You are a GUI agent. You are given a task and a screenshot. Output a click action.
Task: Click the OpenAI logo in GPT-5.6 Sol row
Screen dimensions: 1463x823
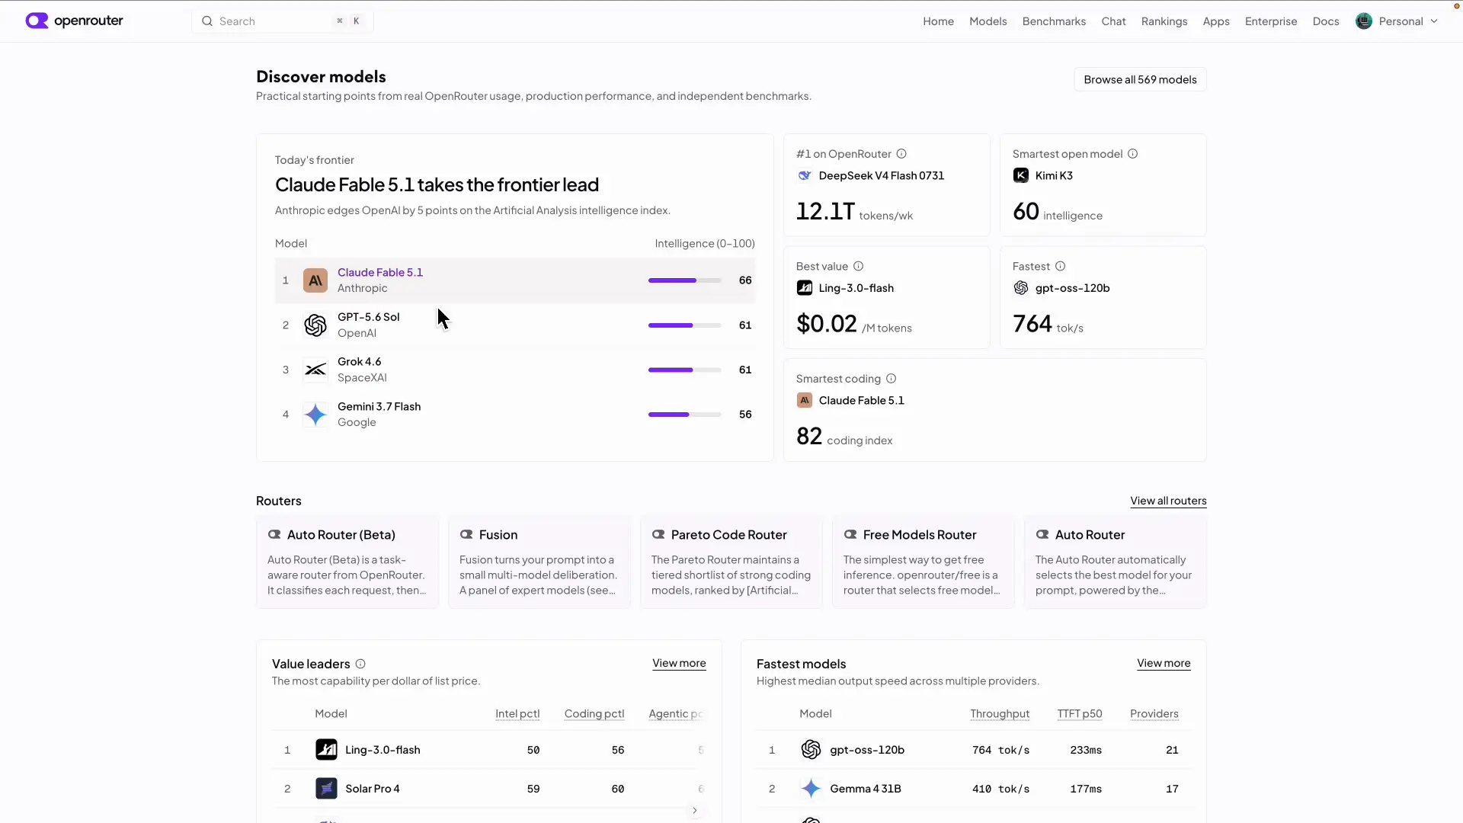315,325
